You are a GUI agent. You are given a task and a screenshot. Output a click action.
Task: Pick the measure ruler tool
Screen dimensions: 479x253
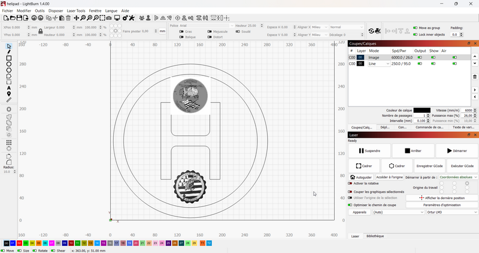pyautogui.click(x=9, y=100)
